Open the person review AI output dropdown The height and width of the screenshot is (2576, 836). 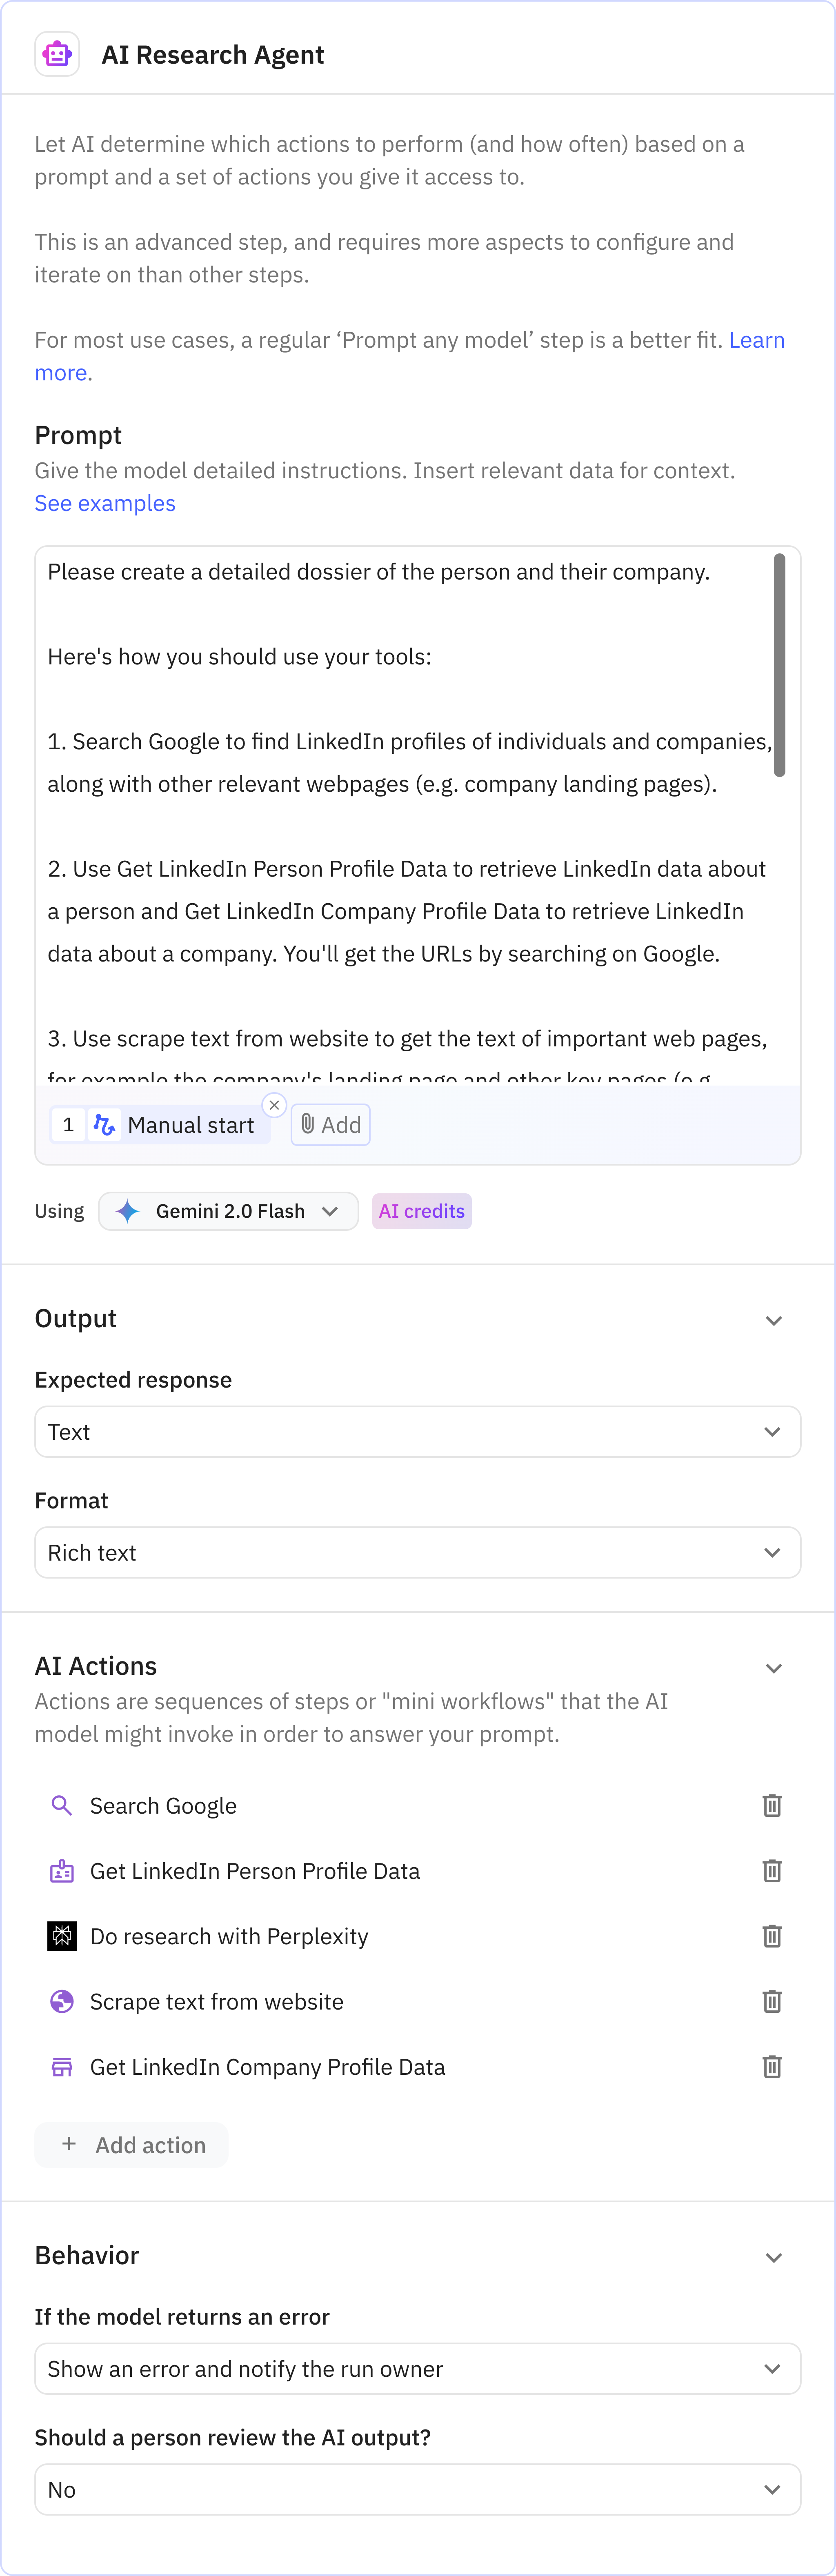417,2489
